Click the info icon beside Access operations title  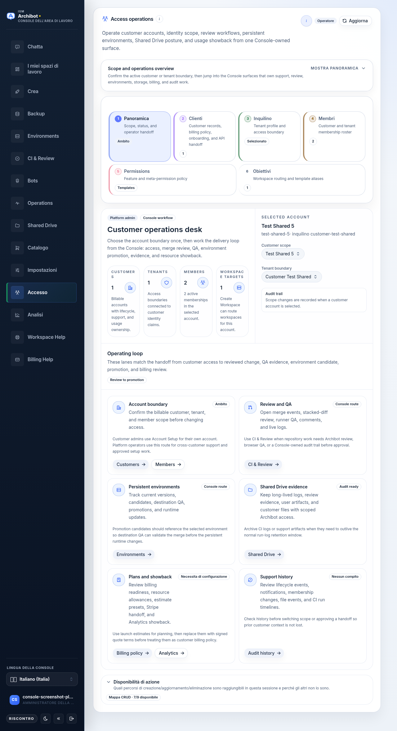(159, 19)
